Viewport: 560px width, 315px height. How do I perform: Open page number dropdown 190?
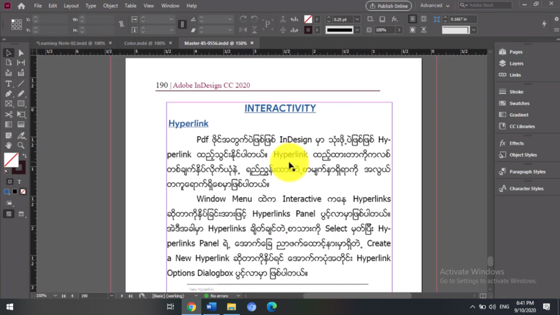[x=112, y=296]
